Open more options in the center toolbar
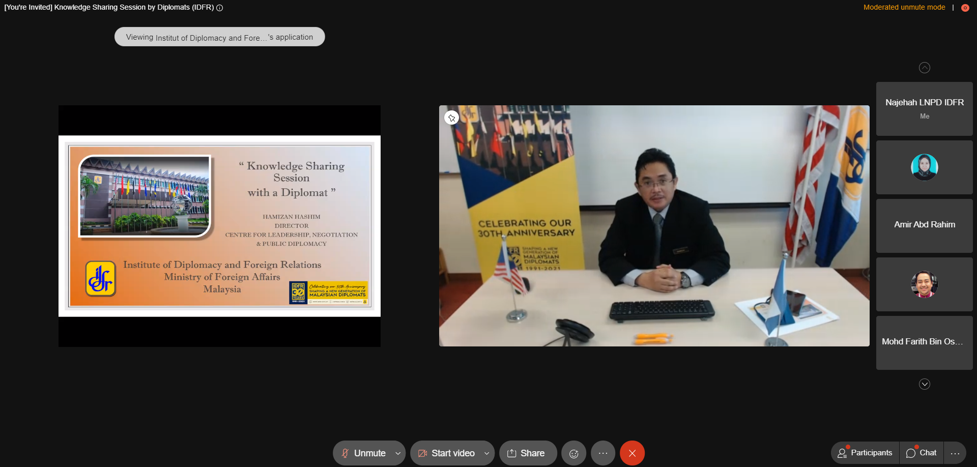The width and height of the screenshot is (977, 467). pyautogui.click(x=603, y=453)
